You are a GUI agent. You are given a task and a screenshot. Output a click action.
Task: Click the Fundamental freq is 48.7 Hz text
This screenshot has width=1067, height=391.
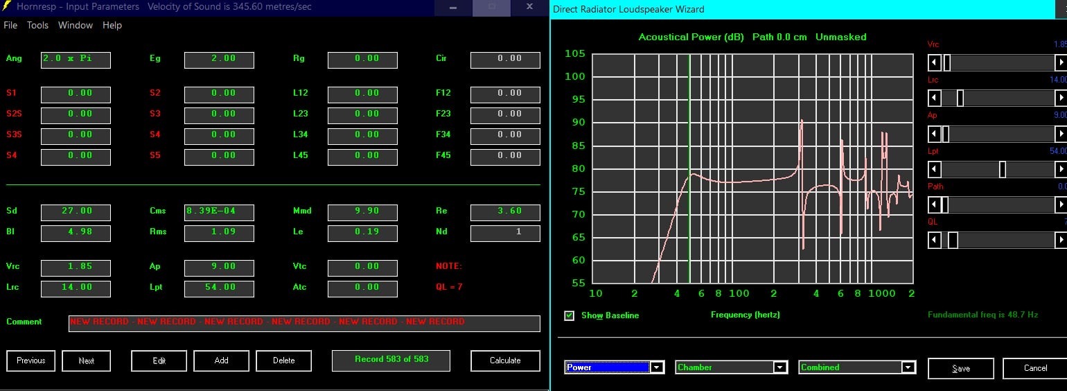[982, 315]
